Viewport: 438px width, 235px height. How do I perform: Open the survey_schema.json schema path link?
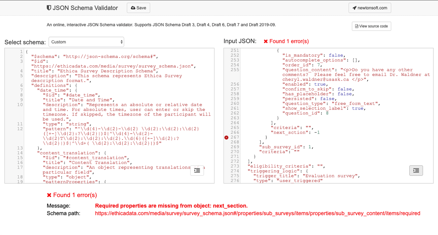point(258,213)
